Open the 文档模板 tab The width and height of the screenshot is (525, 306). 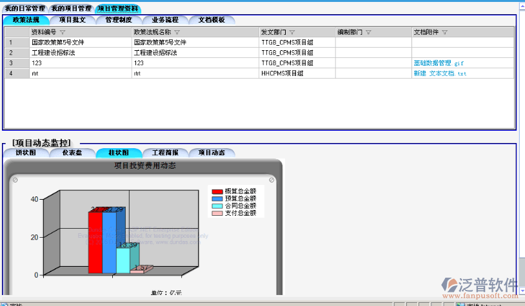[x=212, y=20]
